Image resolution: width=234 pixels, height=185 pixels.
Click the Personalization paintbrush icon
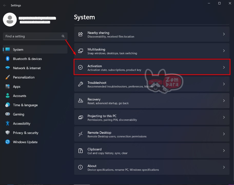point(8,77)
